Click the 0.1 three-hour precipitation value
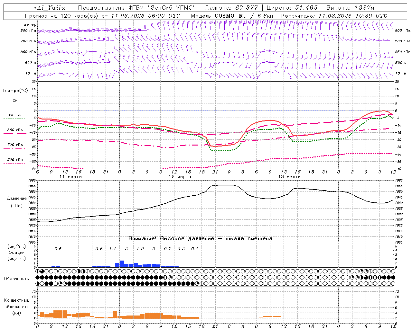 tap(195, 249)
